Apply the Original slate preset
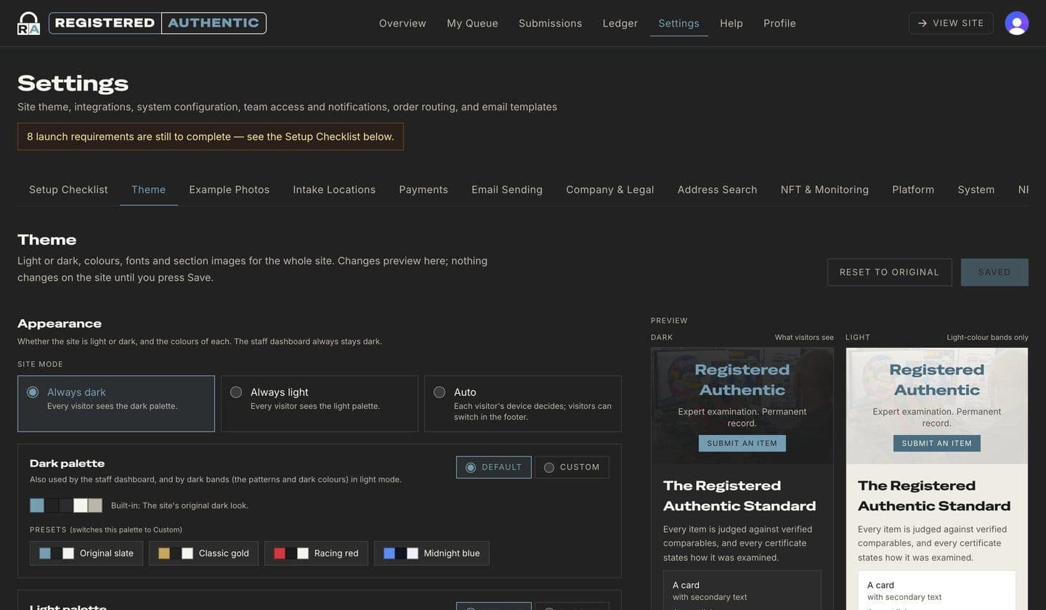This screenshot has height=610, width=1046. [x=86, y=553]
